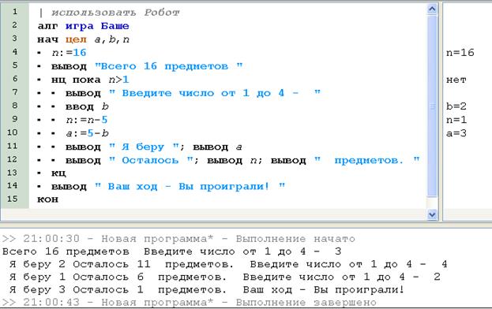Click the editor scroll down arrow
Viewport: 492px width, 309px height.
click(432, 214)
